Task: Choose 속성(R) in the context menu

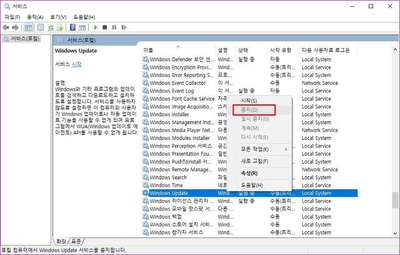Action: [259, 173]
